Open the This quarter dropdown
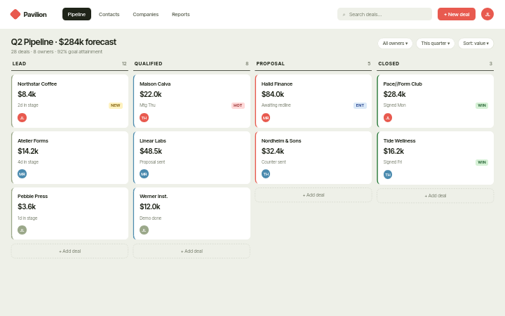This screenshot has height=316, width=505. (435, 44)
